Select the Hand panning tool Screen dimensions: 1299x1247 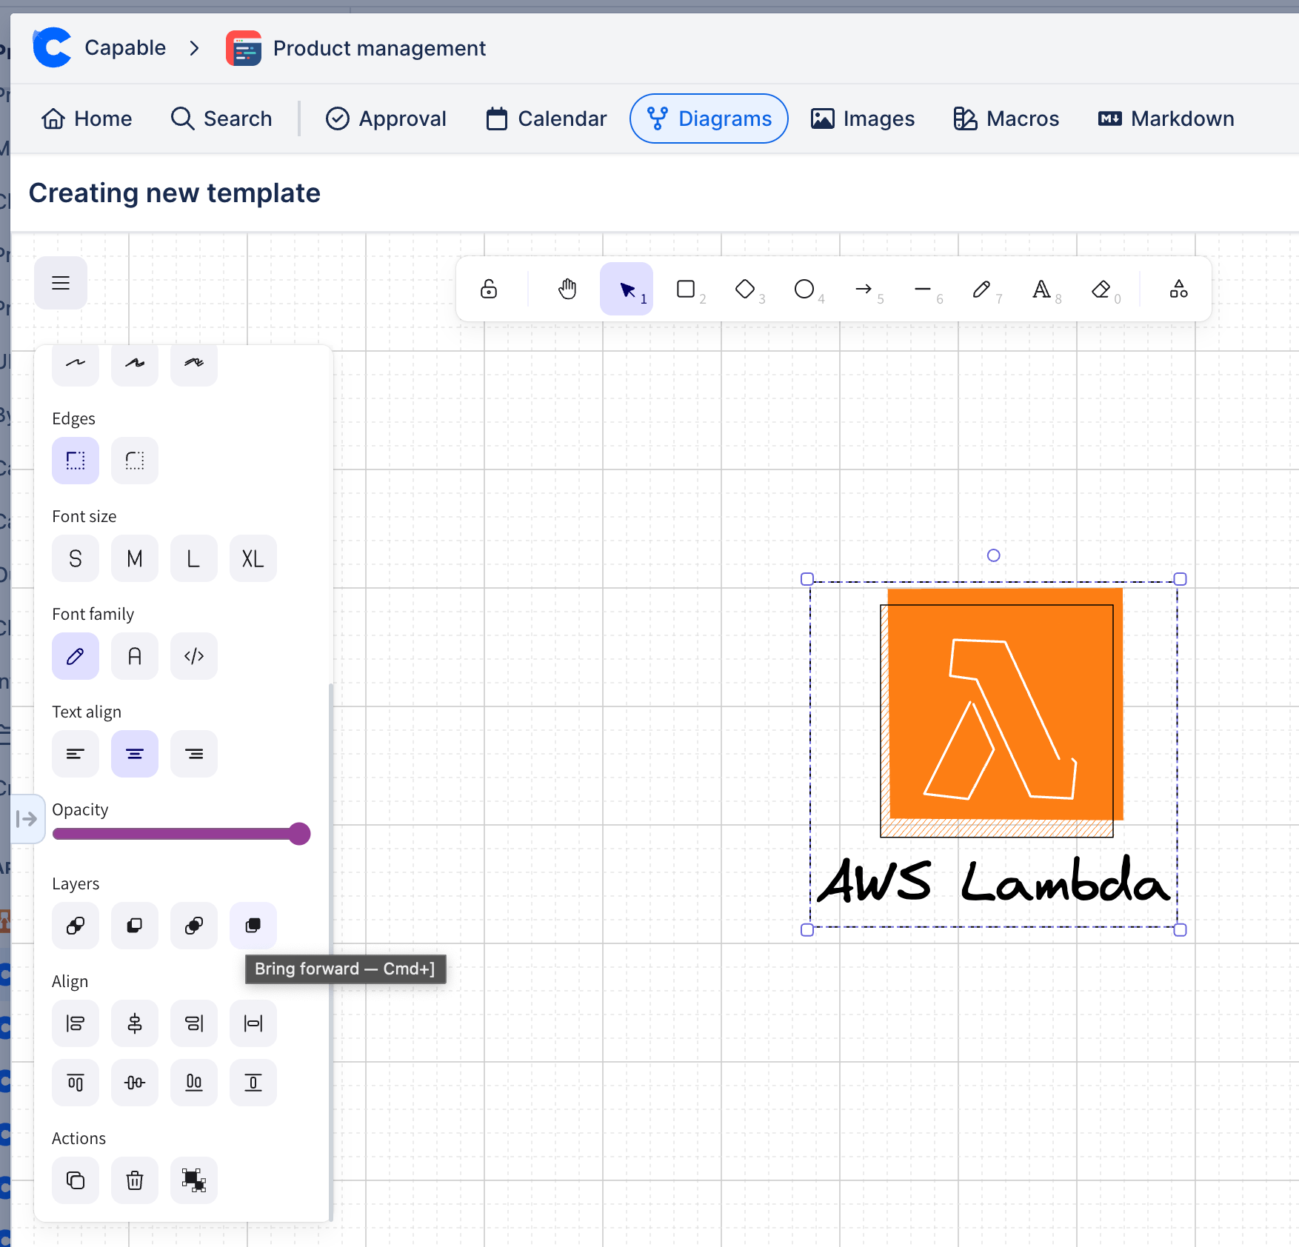pyautogui.click(x=567, y=289)
